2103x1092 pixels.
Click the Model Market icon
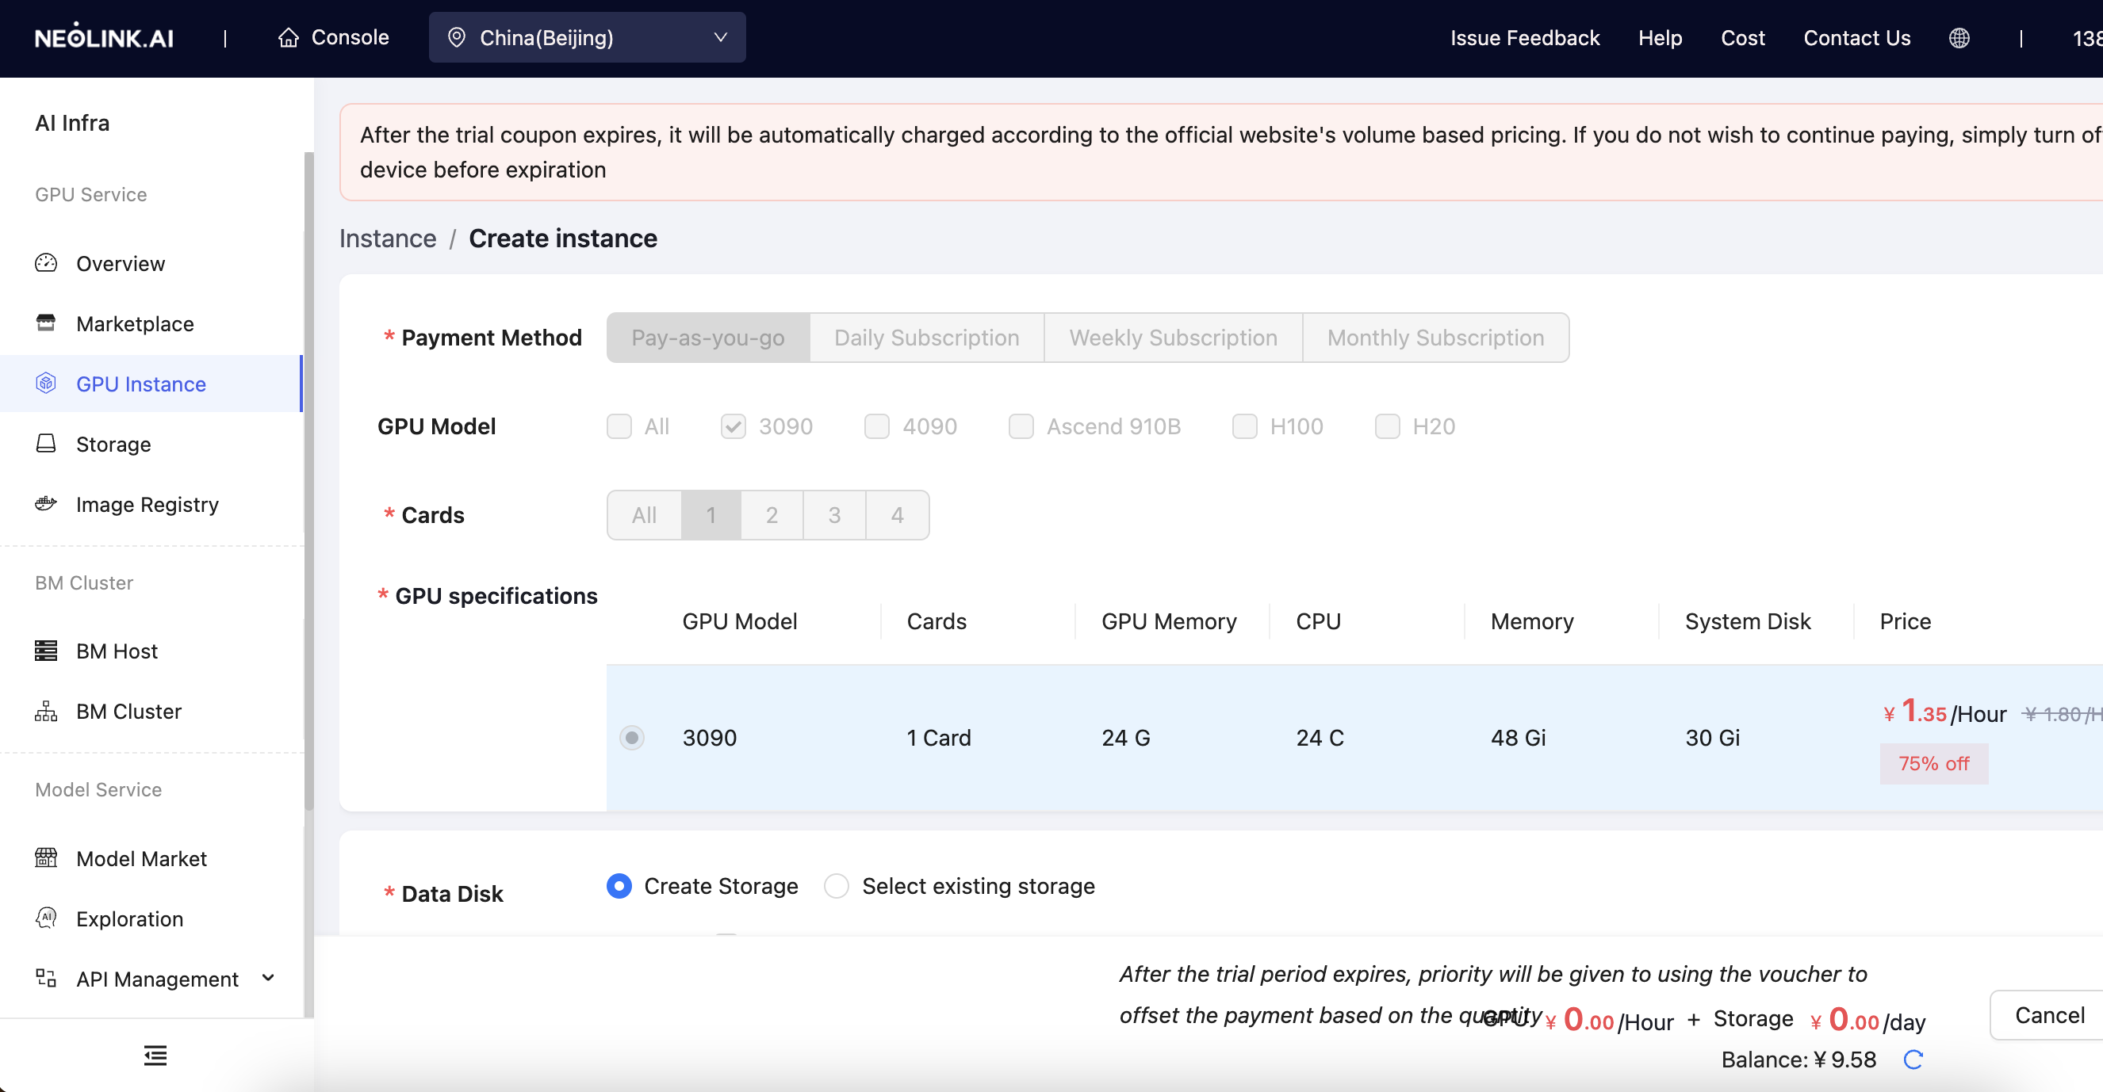coord(46,857)
